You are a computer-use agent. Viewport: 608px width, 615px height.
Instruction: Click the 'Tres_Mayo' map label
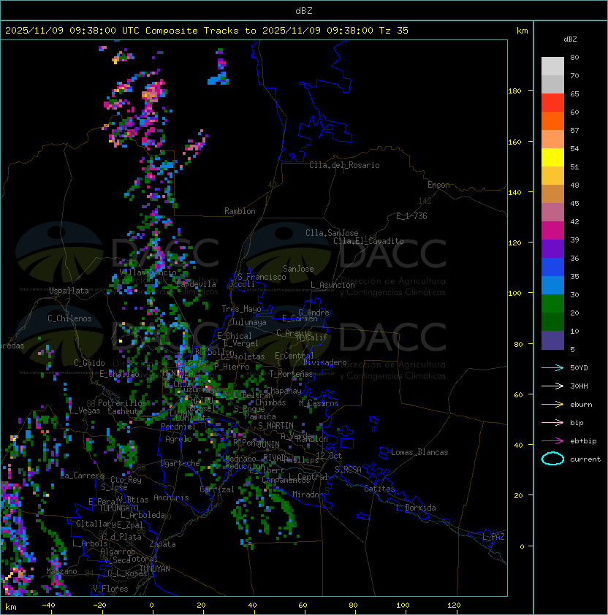coord(241,309)
